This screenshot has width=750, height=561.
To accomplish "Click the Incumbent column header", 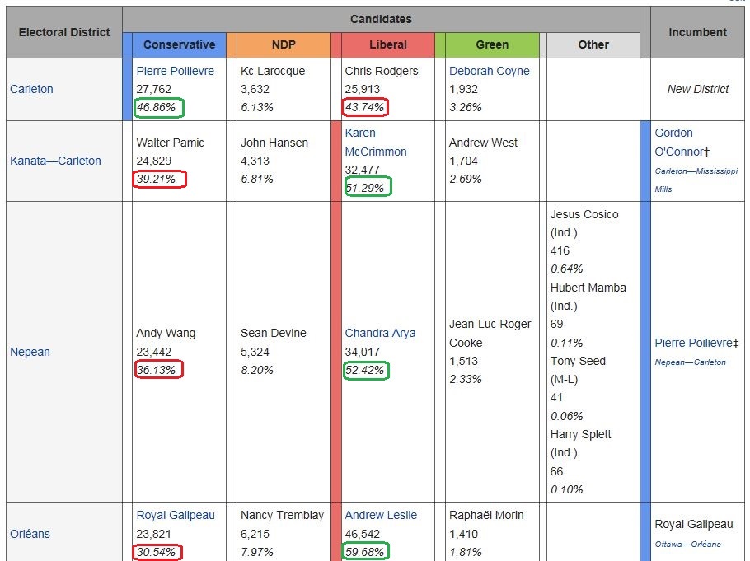I will click(697, 32).
